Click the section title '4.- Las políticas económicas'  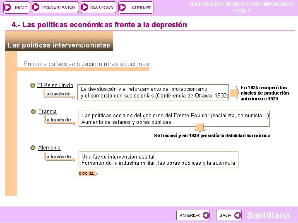[x=99, y=25]
